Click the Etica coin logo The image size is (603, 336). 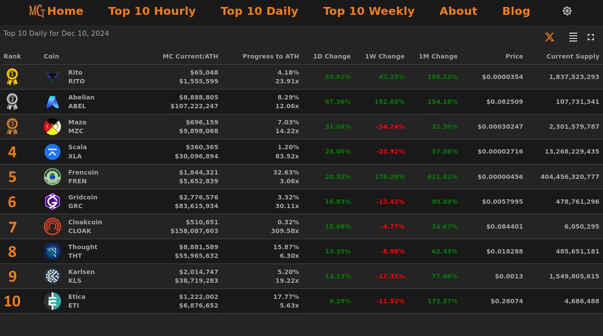click(x=52, y=301)
